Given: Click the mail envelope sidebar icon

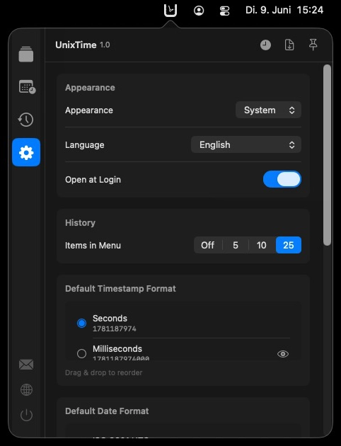Looking at the screenshot, I should 26,365.
